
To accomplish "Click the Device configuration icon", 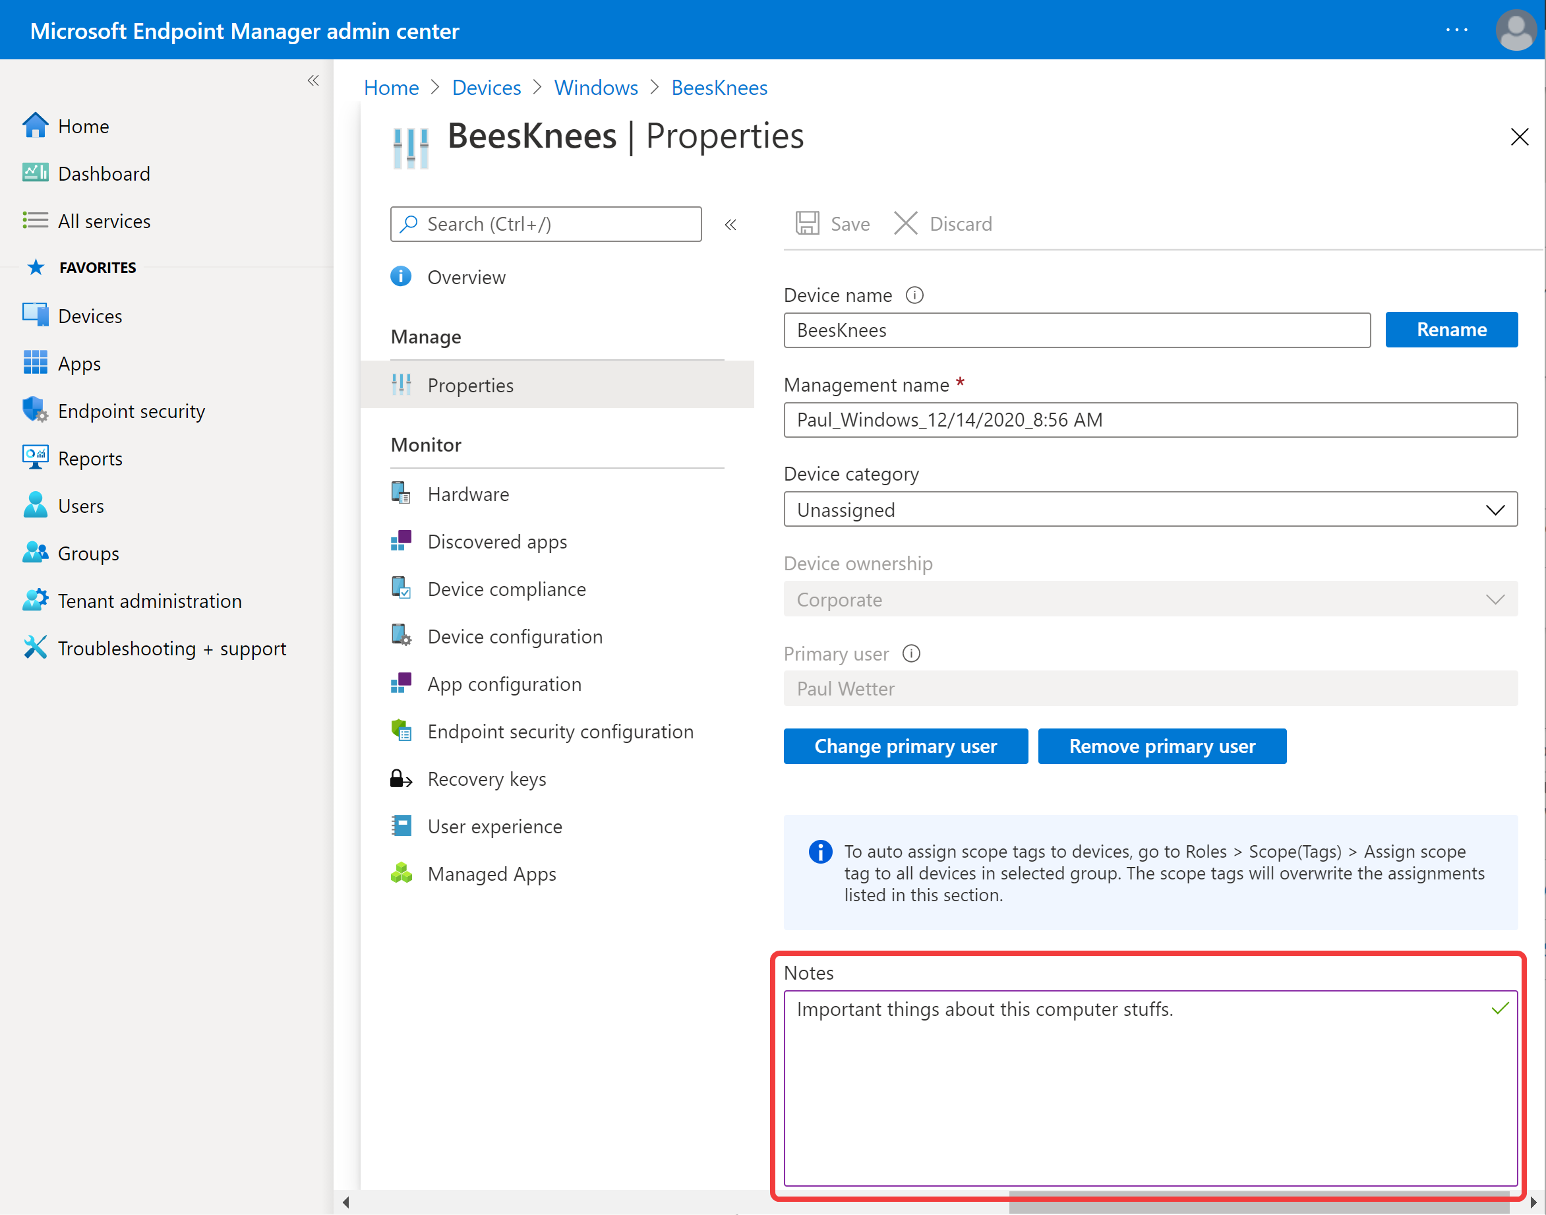I will (x=401, y=636).
